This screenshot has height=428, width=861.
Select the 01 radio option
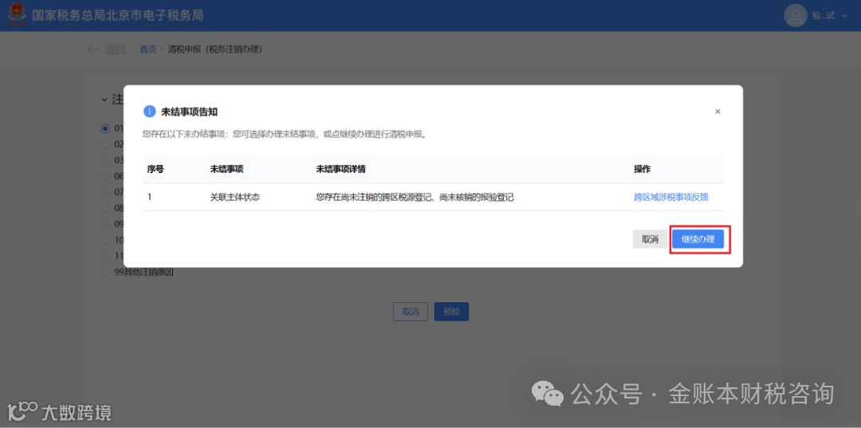tap(105, 128)
